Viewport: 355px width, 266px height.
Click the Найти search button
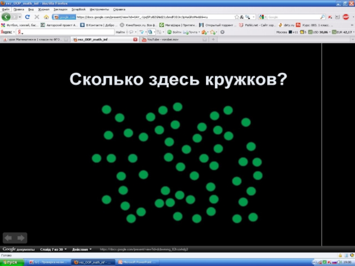coord(120,32)
